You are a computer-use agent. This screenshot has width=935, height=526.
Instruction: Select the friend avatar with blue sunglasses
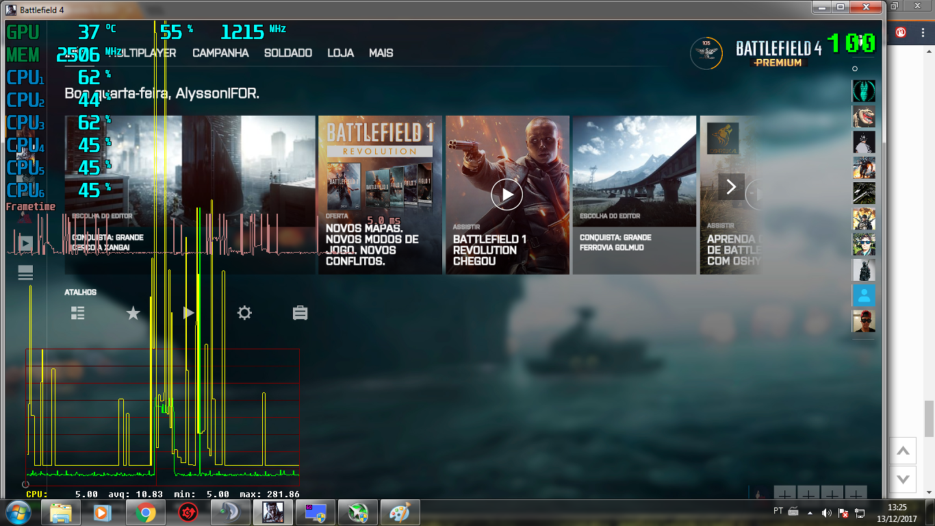click(864, 245)
